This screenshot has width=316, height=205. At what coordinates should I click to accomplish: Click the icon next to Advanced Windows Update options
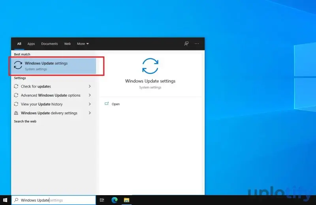16,95
